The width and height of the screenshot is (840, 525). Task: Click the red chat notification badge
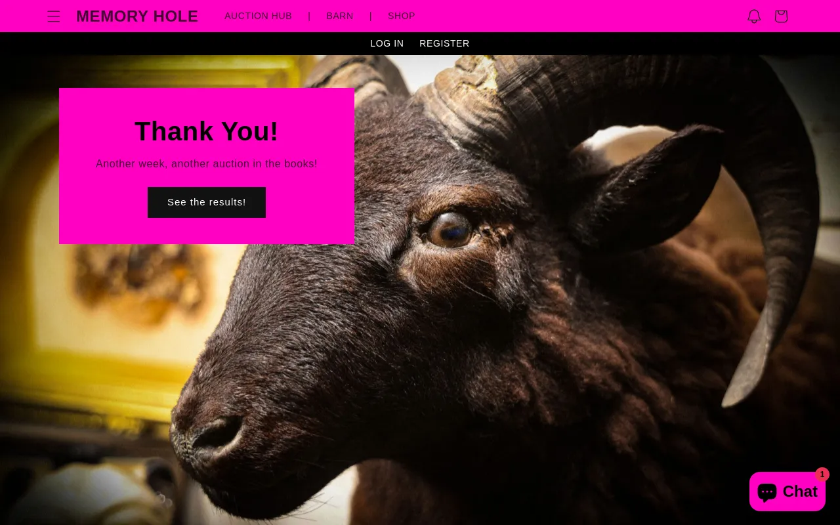click(822, 474)
